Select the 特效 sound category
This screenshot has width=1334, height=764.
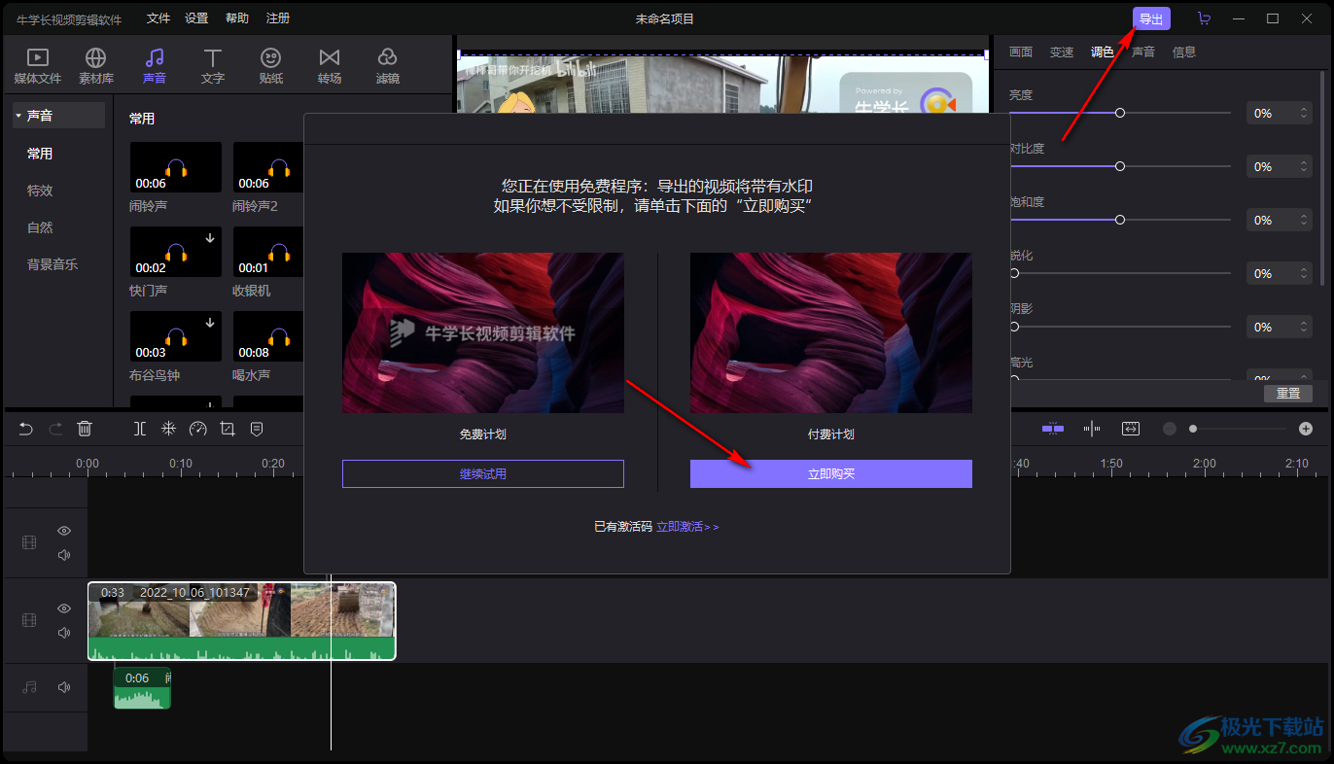[x=40, y=191]
